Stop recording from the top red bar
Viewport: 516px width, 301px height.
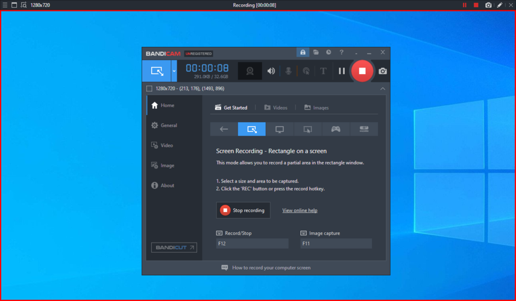point(476,5)
